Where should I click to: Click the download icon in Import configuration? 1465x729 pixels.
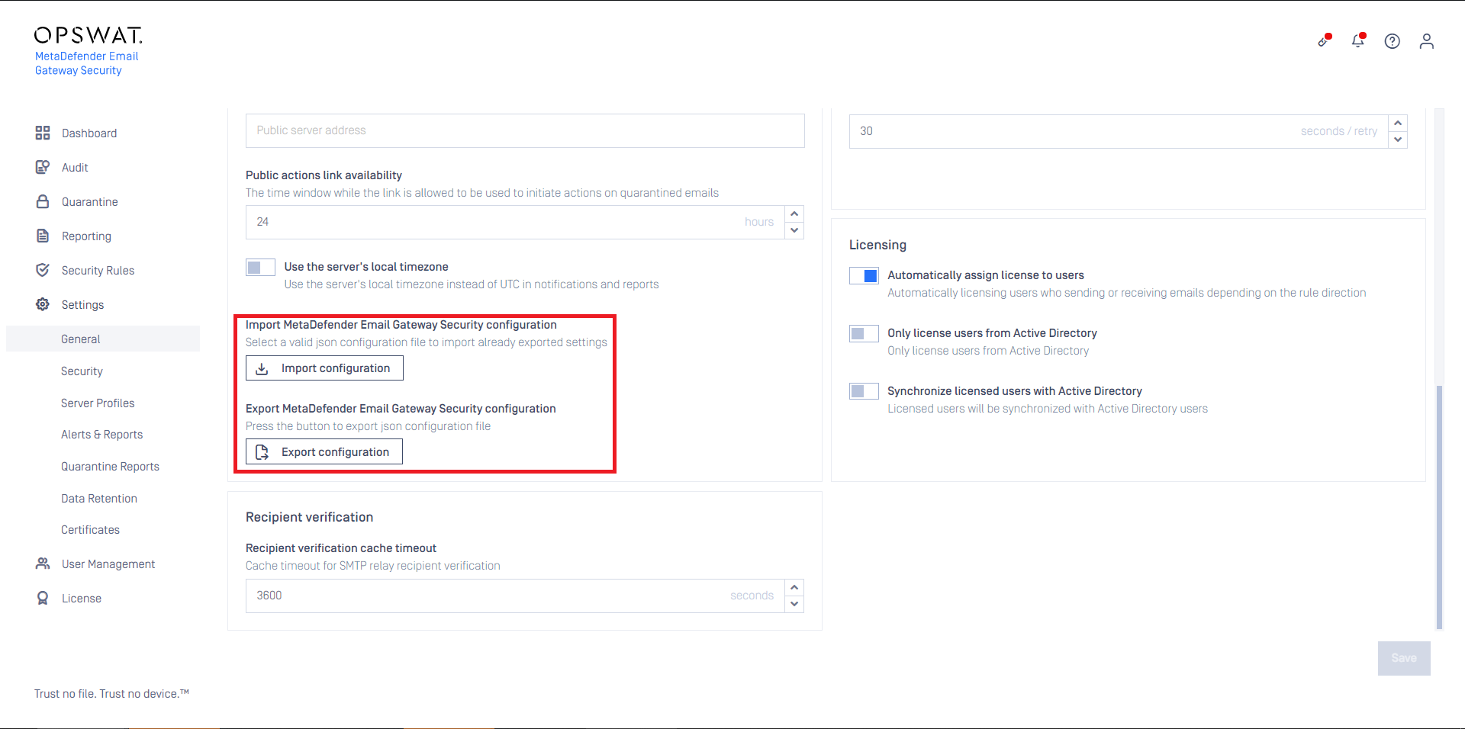(262, 368)
